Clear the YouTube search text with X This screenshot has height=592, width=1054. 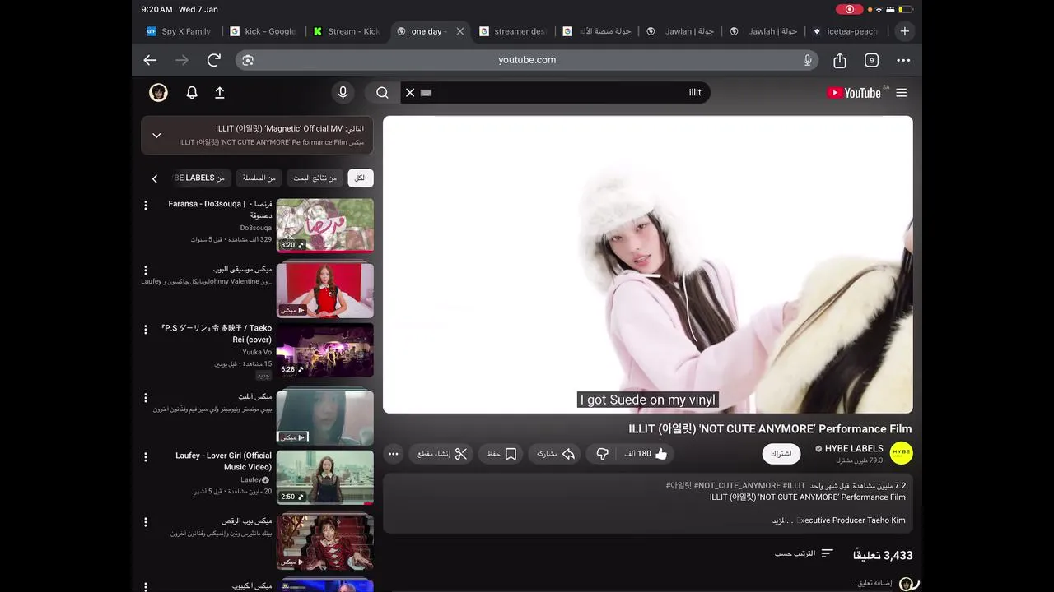pos(410,93)
